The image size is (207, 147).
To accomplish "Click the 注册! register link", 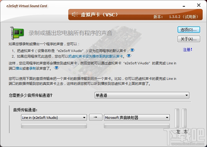I will click(187, 50).
